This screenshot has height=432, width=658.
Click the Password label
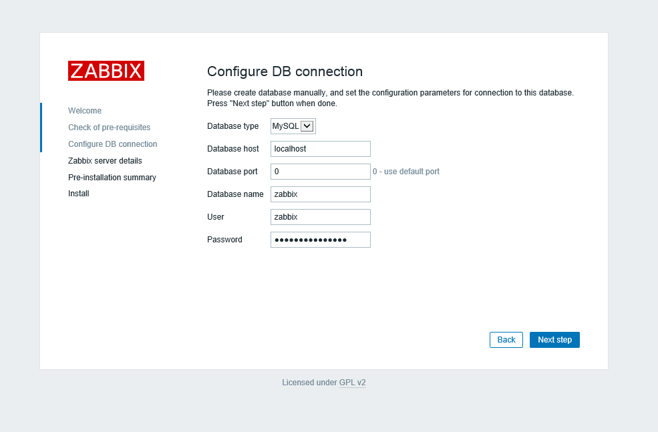(224, 240)
